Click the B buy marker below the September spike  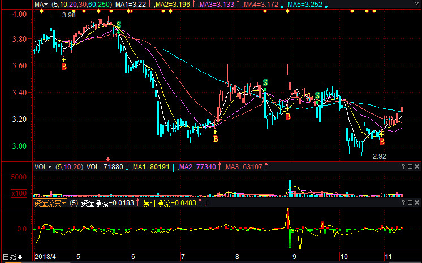tap(288, 116)
